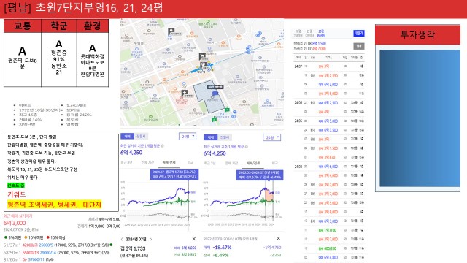Click the blue tooltip on right chart

pyautogui.click(x=260, y=175)
